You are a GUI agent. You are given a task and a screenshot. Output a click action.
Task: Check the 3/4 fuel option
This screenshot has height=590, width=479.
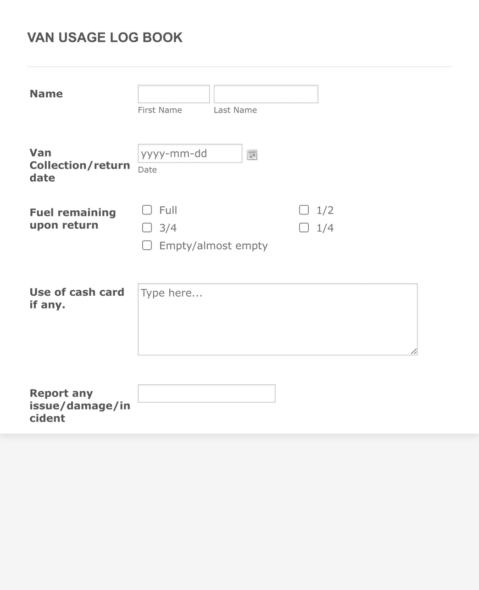point(147,227)
